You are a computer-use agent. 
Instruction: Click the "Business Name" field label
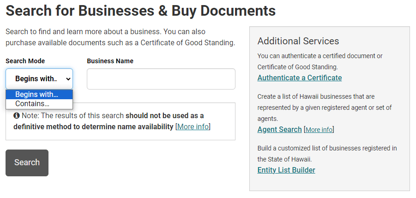110,61
